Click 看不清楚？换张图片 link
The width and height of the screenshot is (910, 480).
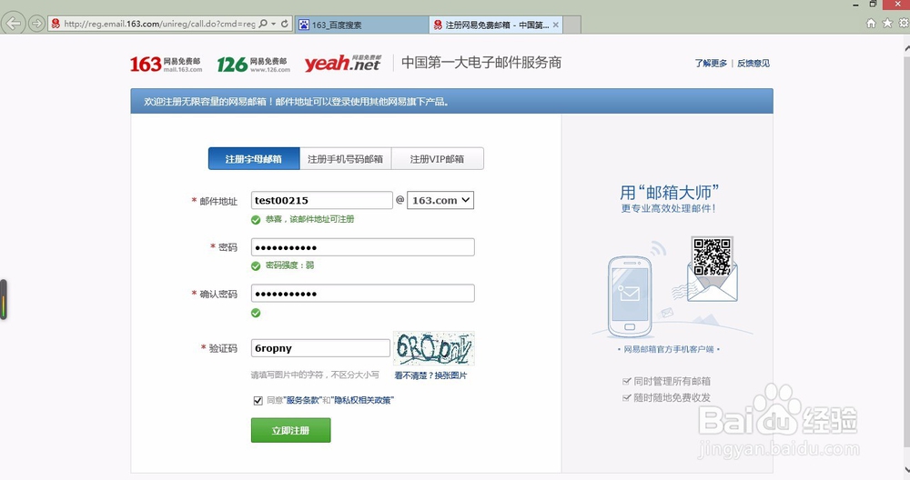[430, 375]
